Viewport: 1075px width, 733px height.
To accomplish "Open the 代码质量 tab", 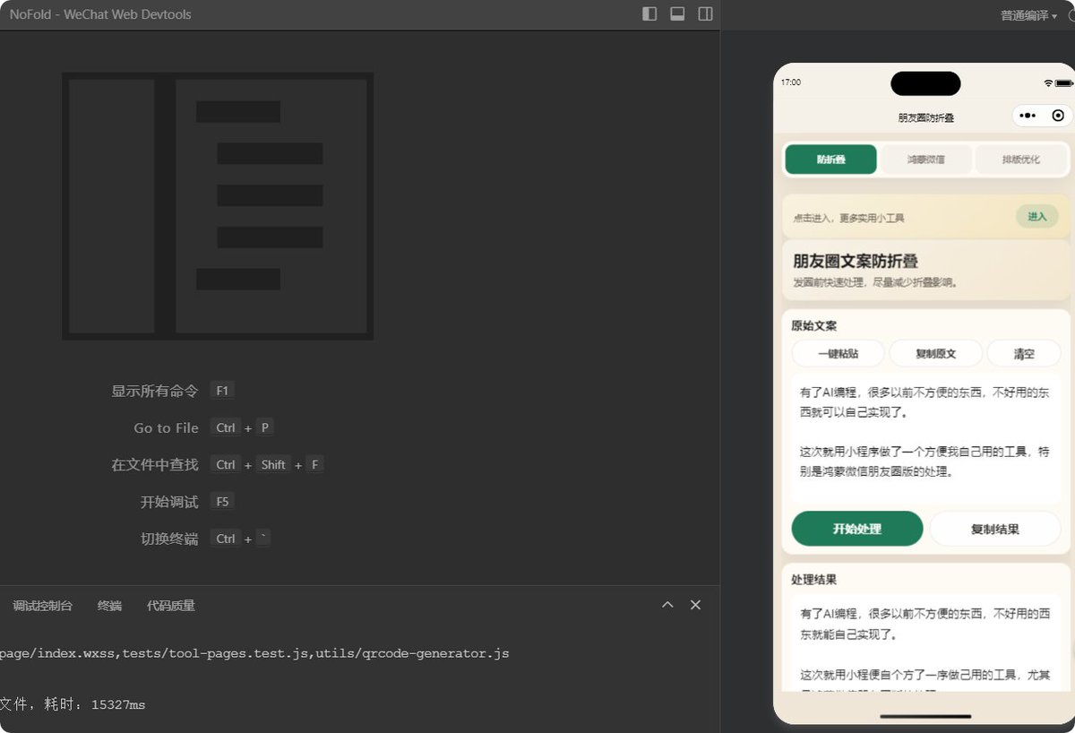I will pyautogui.click(x=171, y=606).
